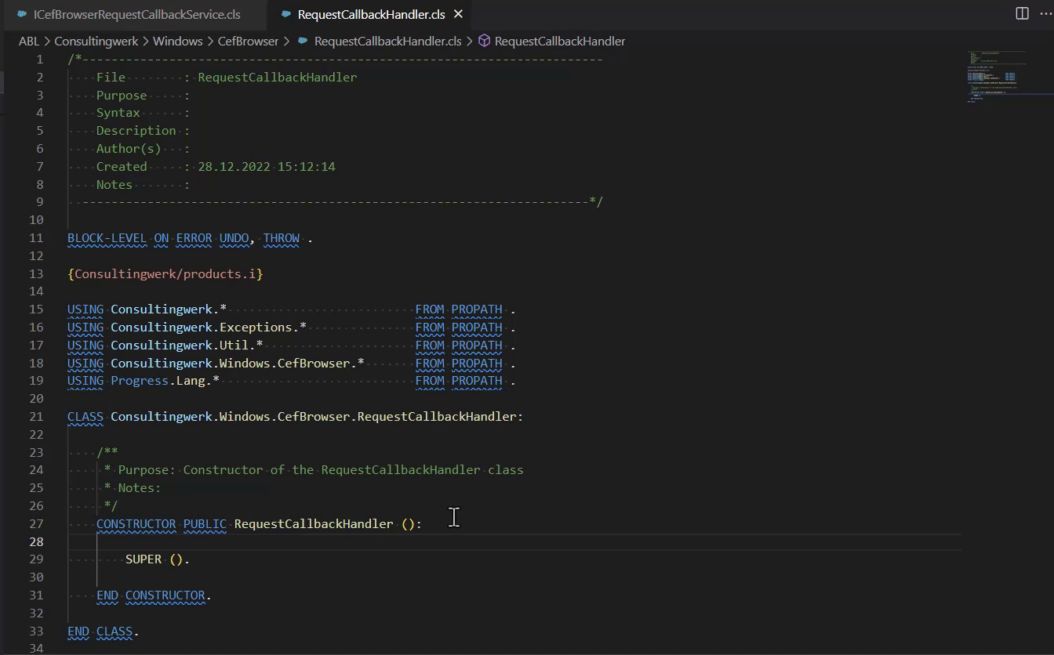Open the editor actions "..." menu
This screenshot has height=655, width=1054.
[1046, 13]
